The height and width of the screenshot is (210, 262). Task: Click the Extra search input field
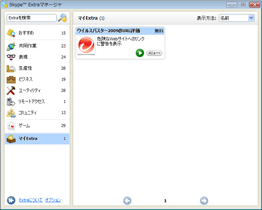coord(32,18)
